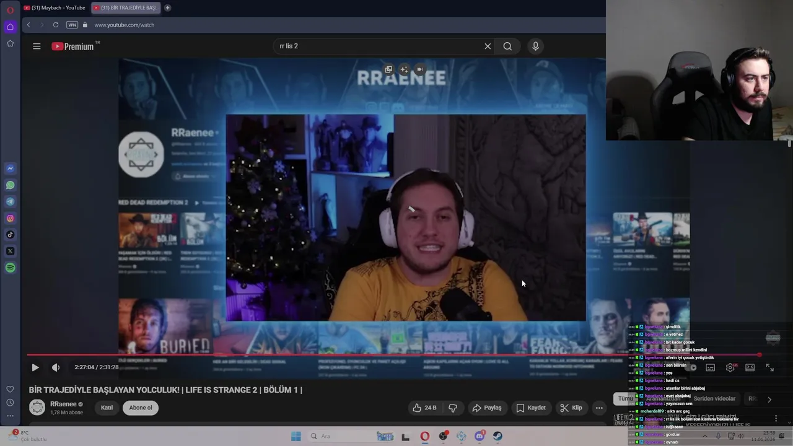Open Opera bookmarks star in sidebar
The width and height of the screenshot is (793, 446).
[10, 43]
